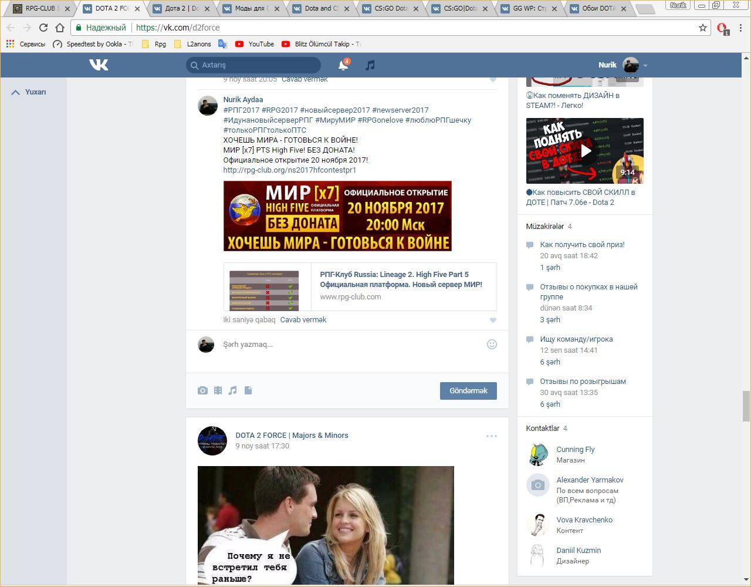Open Cunning Fly contact profile
The width and height of the screenshot is (751, 587).
[x=576, y=450]
